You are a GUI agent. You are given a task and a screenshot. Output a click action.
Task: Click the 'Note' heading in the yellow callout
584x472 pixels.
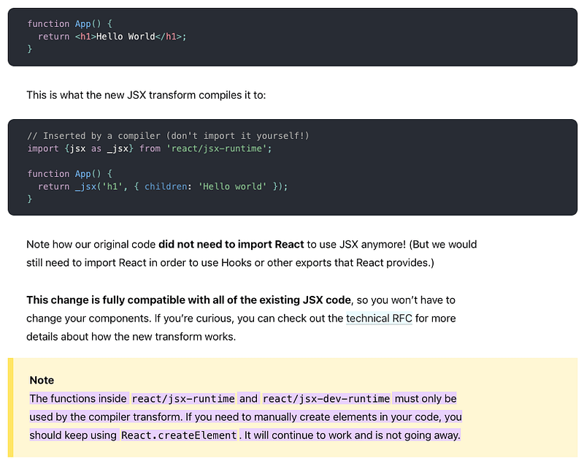pos(42,381)
